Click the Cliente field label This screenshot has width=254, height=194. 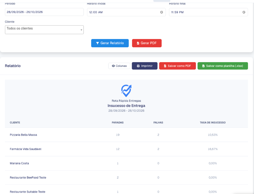click(10, 22)
